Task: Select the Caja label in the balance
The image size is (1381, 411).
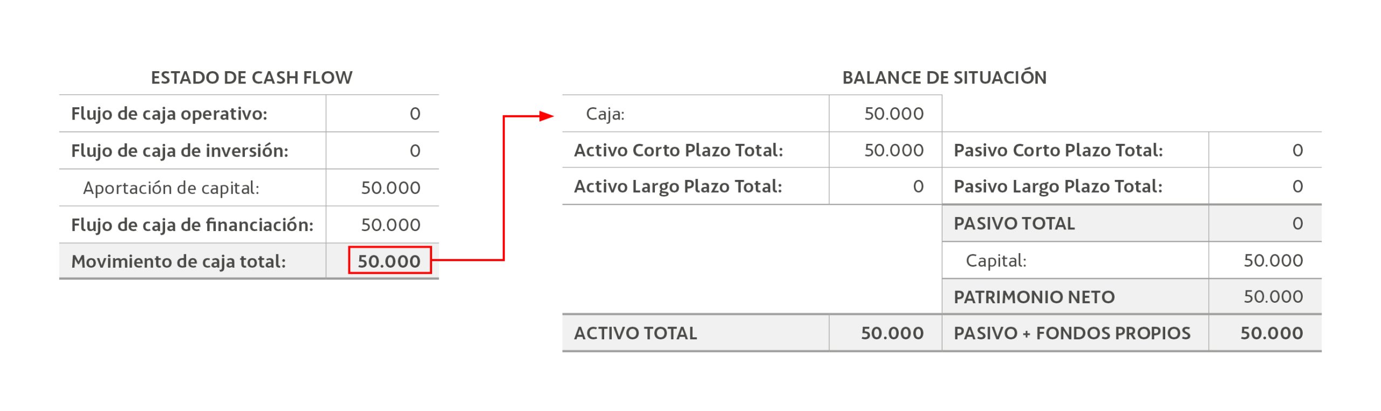Action: click(605, 114)
